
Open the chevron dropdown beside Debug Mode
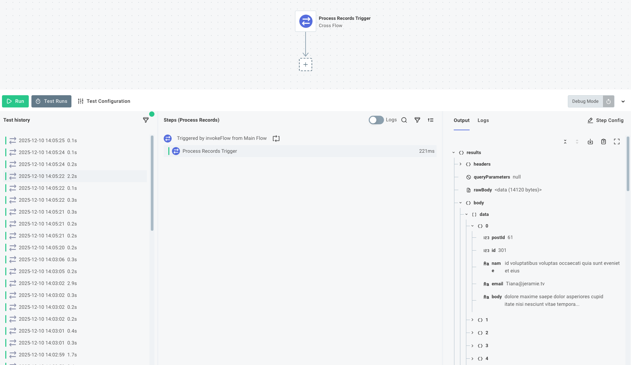click(623, 101)
